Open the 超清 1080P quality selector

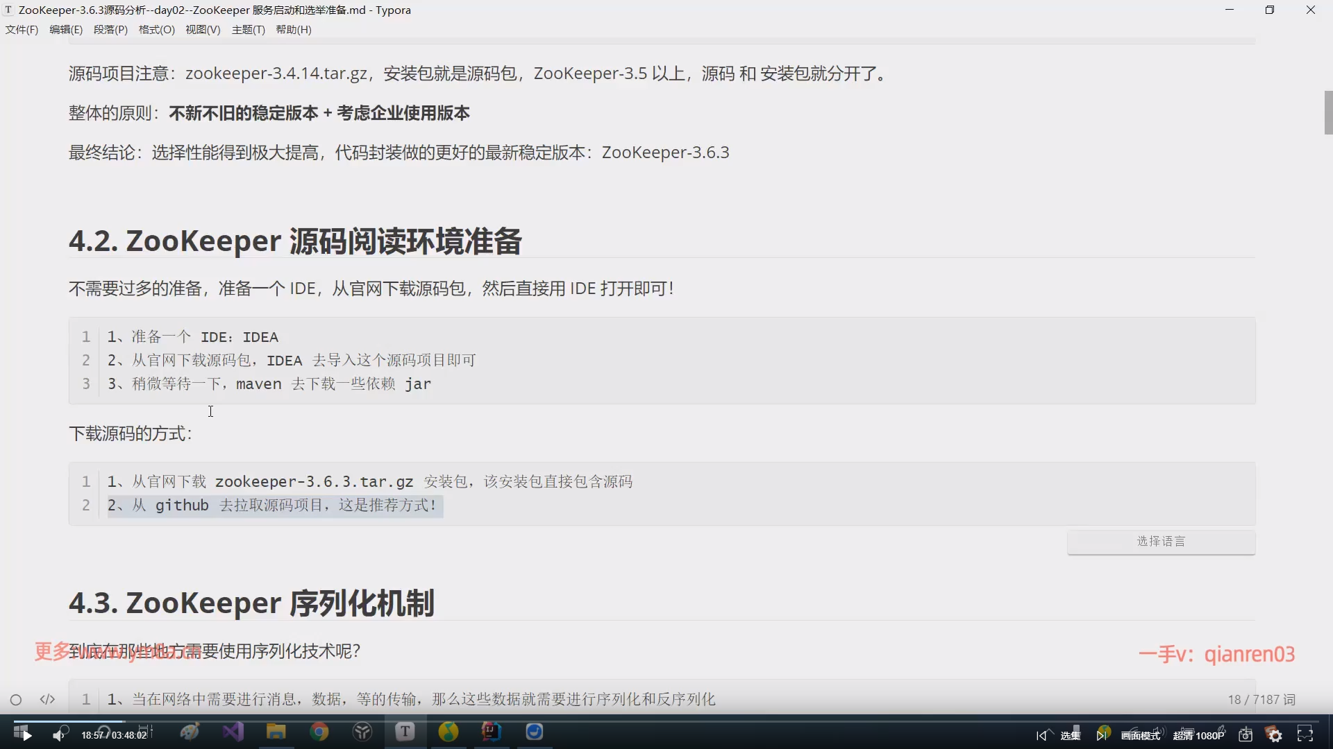pos(1198,735)
